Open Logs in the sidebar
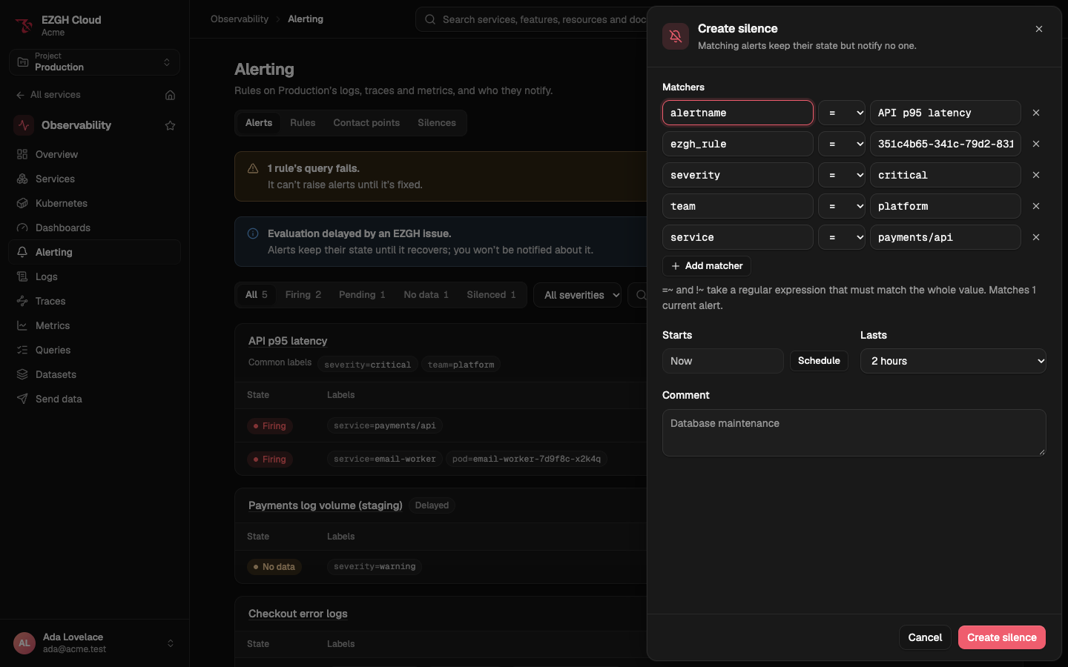 94,276
